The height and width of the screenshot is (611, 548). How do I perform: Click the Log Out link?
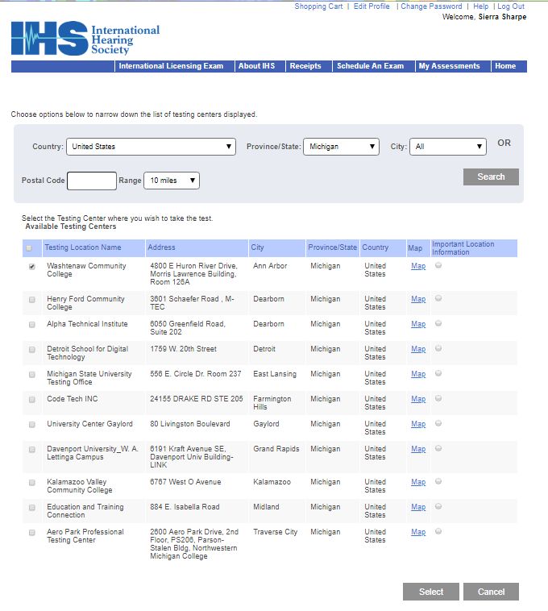click(511, 6)
